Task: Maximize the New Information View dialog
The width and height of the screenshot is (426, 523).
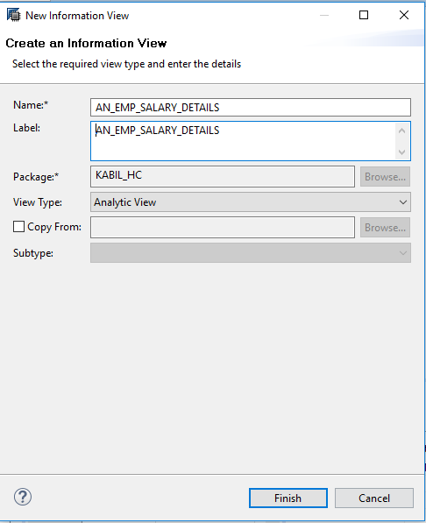Action: [x=364, y=15]
